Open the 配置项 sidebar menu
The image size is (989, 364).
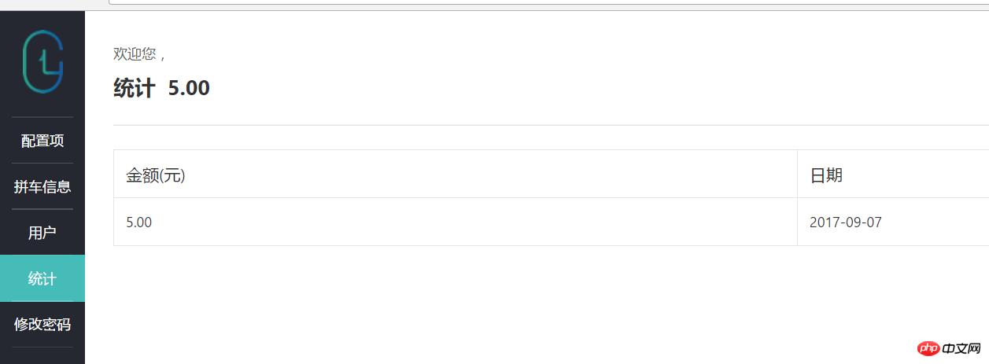click(x=42, y=141)
